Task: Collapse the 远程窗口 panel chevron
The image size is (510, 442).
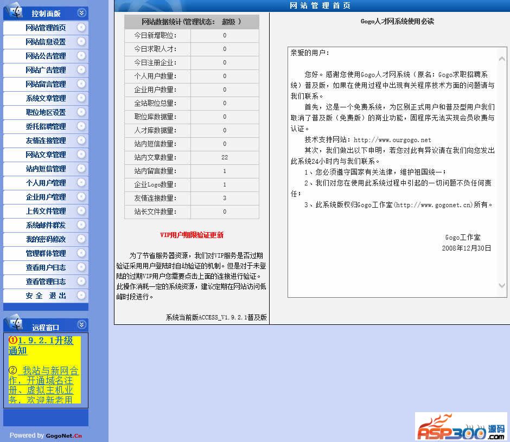Action: click(x=81, y=324)
